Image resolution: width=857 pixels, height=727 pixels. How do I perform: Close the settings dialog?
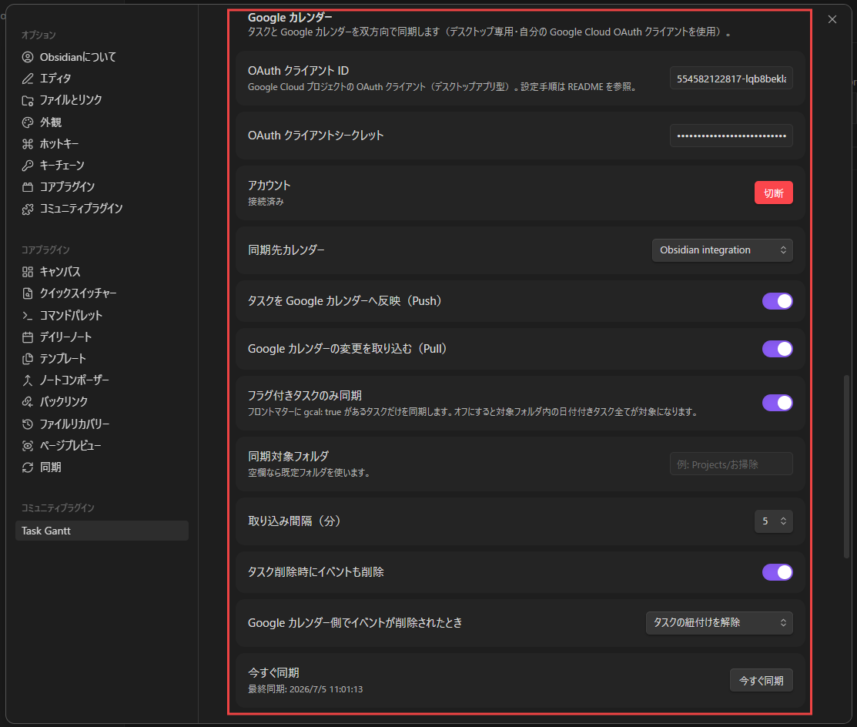pos(832,19)
